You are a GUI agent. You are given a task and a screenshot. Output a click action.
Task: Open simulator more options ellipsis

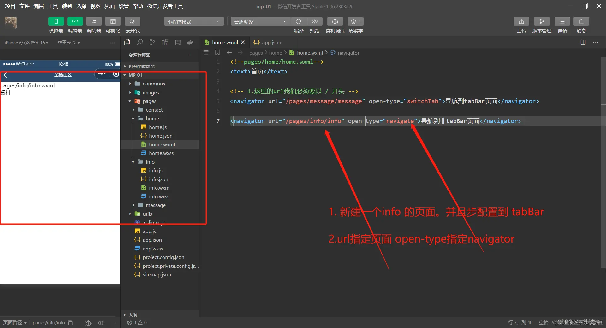click(112, 43)
